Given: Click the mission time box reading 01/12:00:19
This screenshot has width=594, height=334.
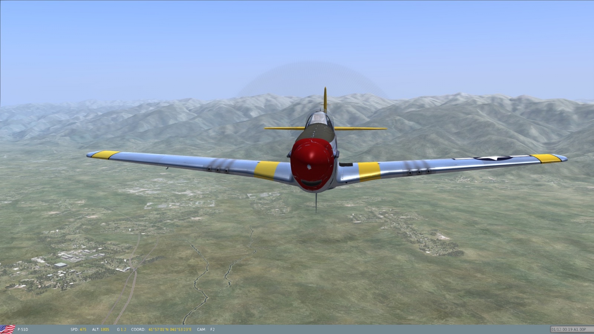Looking at the screenshot, I should (568, 329).
